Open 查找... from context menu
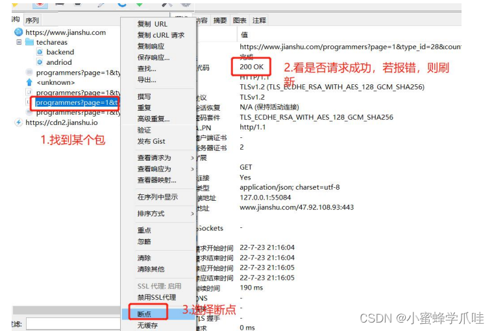494x331 pixels. pyautogui.click(x=147, y=69)
